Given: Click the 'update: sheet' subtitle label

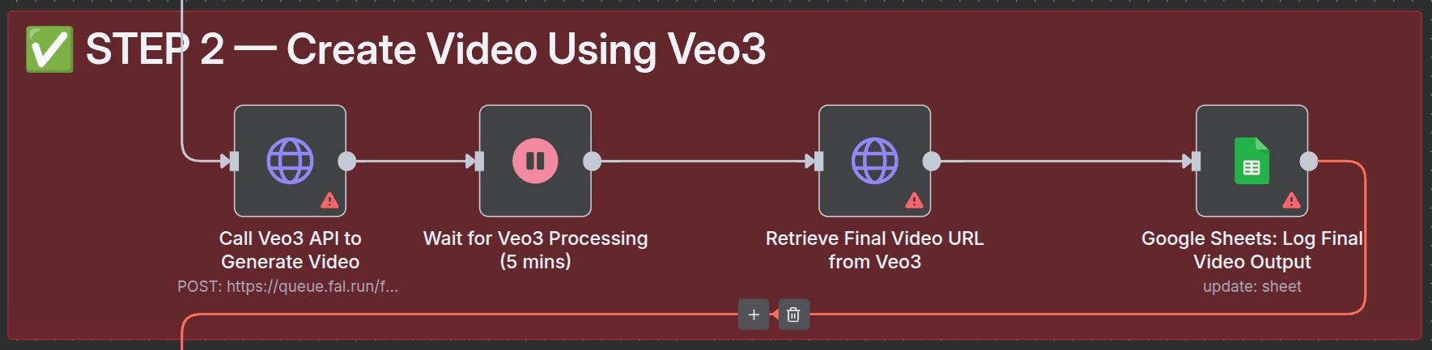Looking at the screenshot, I should [x=1251, y=286].
